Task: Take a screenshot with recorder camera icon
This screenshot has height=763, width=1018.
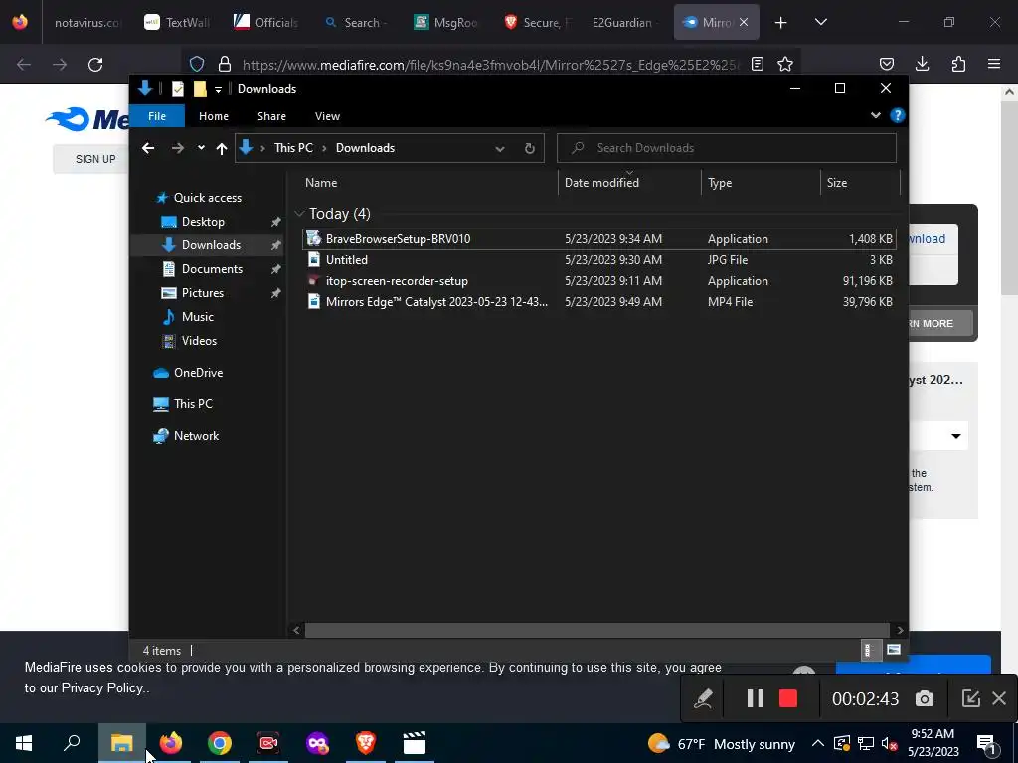Action: [925, 698]
